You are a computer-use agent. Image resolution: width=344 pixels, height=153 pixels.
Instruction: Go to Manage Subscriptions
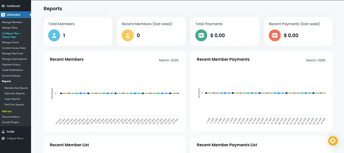pyautogui.click(x=14, y=59)
